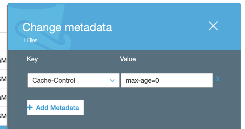Screen dimensions: 245x129
Task: Close the Change metadata dialog
Action: click(x=213, y=26)
